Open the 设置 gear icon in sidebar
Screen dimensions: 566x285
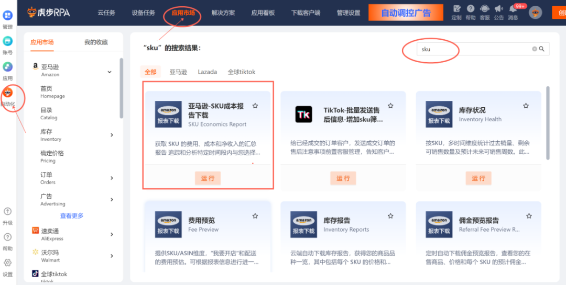[x=7, y=263]
